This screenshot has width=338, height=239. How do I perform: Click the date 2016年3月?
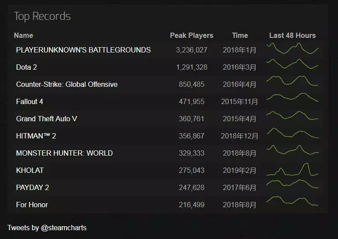tap(239, 67)
